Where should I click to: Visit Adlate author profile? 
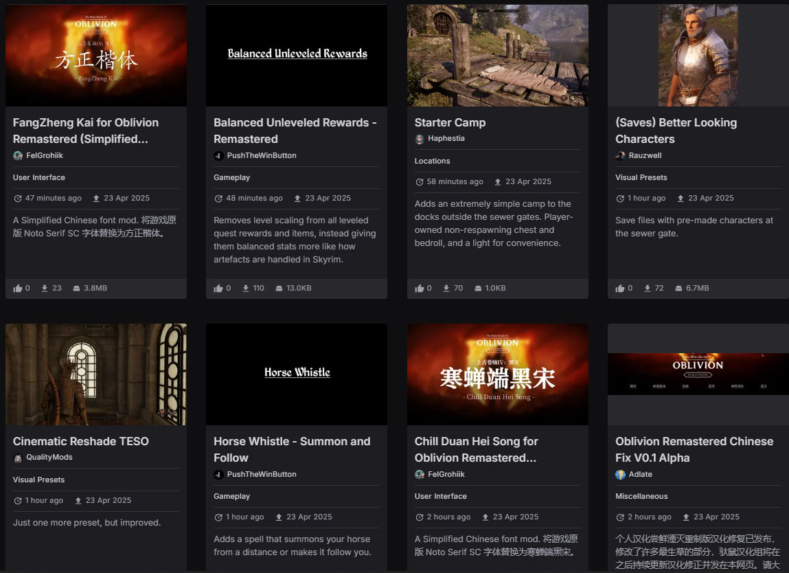pyautogui.click(x=640, y=474)
